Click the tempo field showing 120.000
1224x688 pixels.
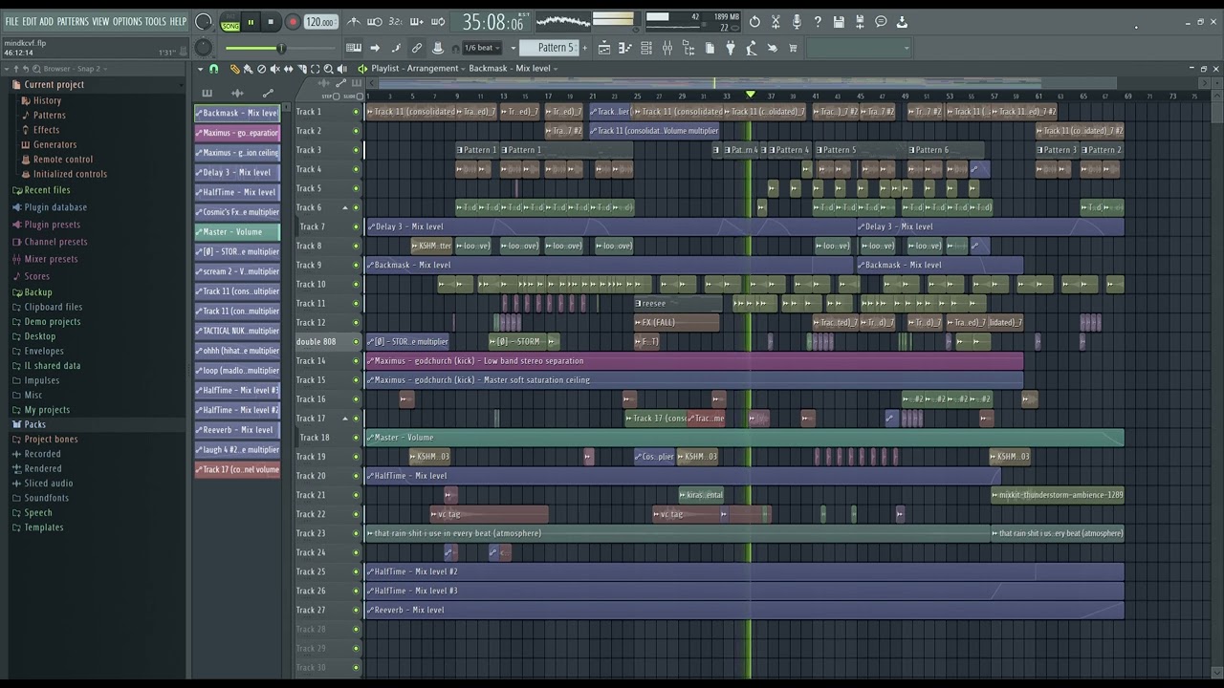(x=320, y=22)
